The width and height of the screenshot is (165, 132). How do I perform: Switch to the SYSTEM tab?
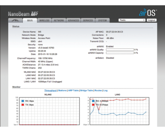[102, 20]
